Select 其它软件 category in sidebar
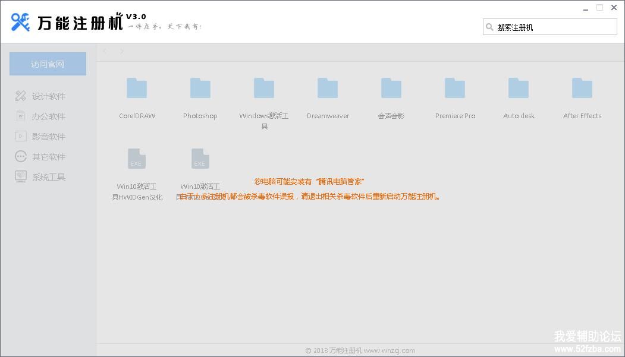This screenshot has width=625, height=357. pos(40,156)
